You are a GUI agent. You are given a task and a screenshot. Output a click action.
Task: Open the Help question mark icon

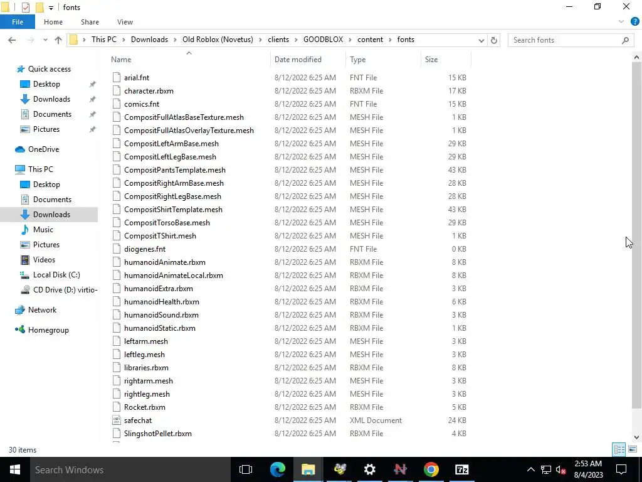point(634,22)
